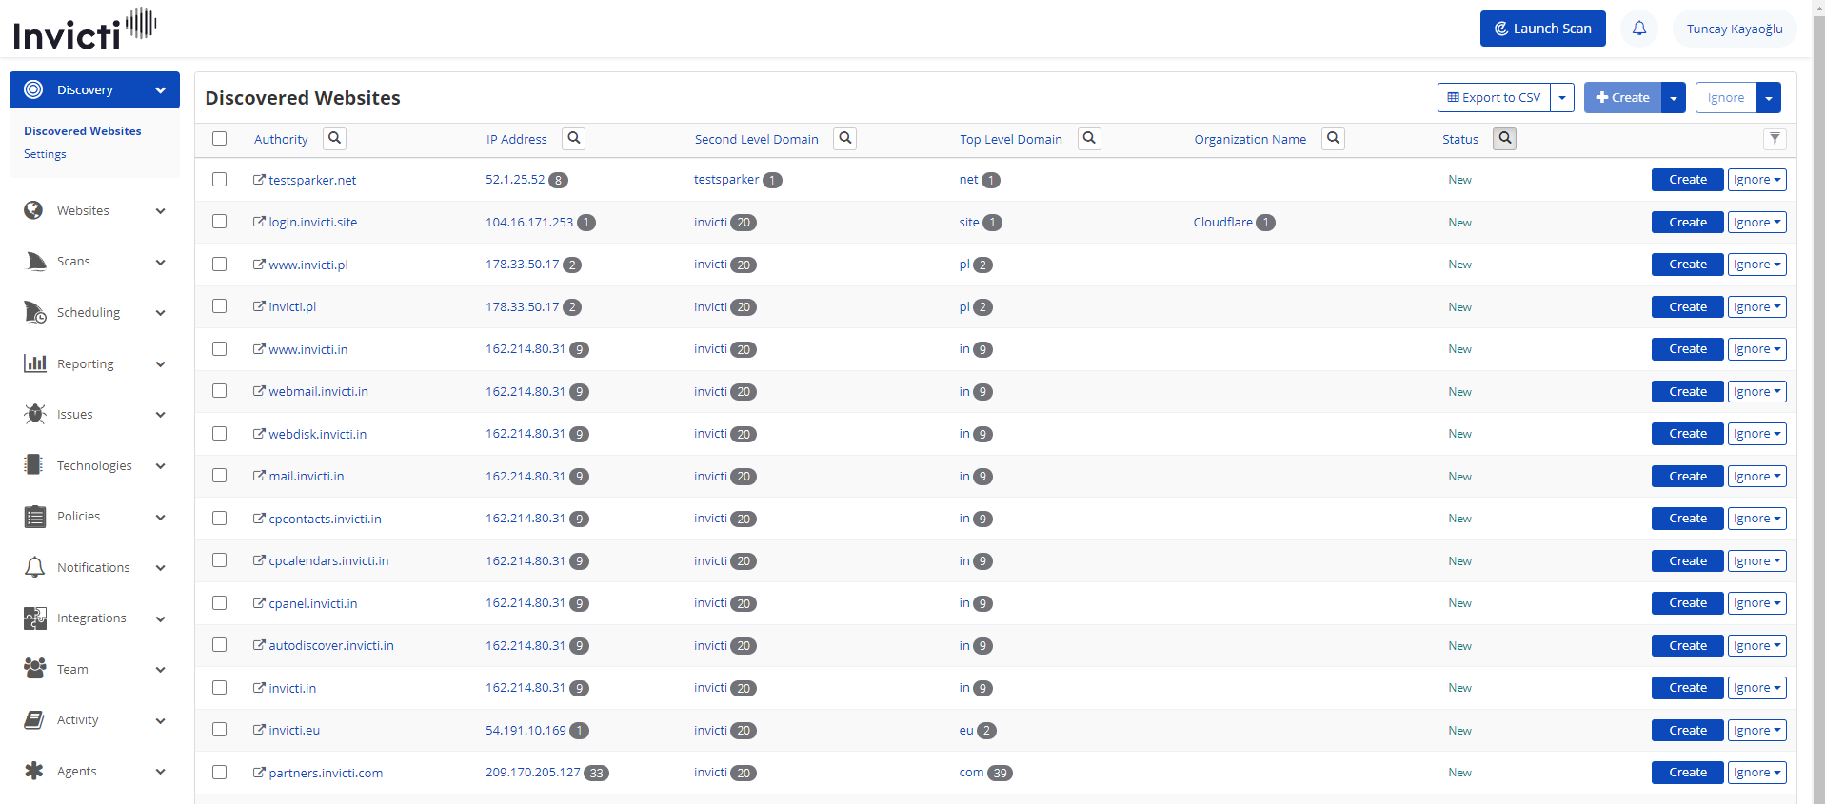Open the Export to CSV dropdown arrow

1562,97
